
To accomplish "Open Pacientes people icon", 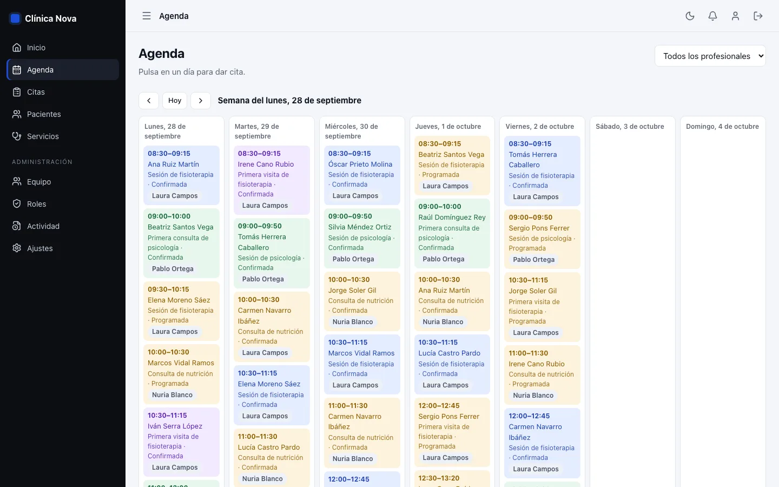I will pos(17,114).
